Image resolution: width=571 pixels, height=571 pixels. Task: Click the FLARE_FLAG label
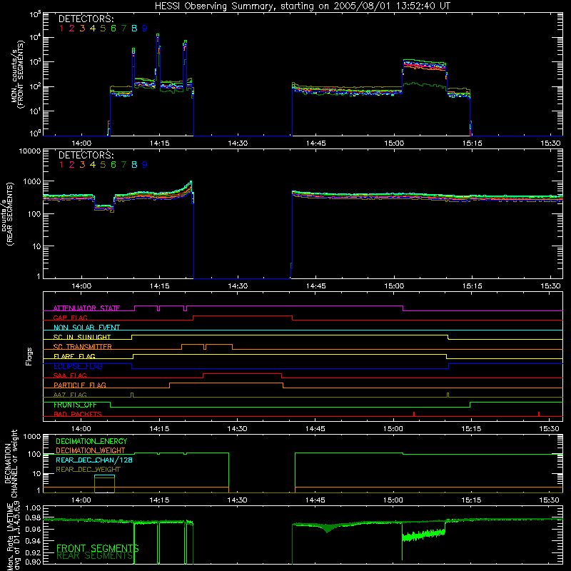(x=74, y=356)
